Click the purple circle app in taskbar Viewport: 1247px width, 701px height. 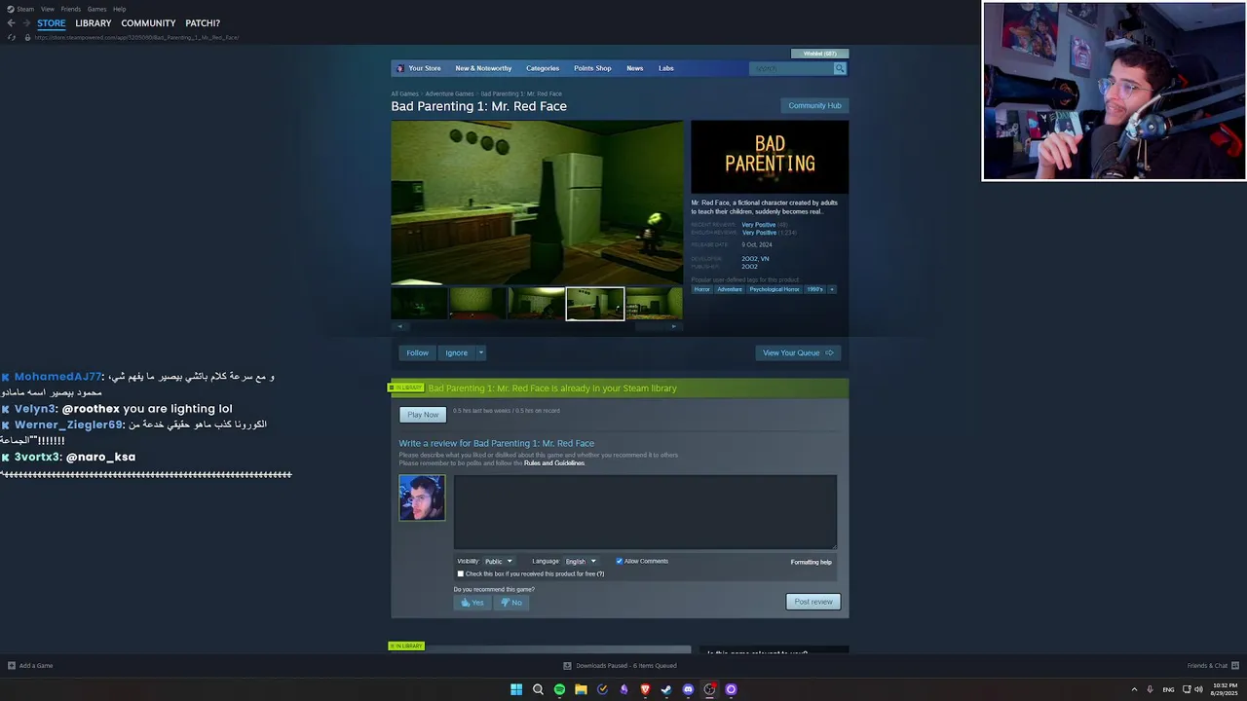(731, 689)
